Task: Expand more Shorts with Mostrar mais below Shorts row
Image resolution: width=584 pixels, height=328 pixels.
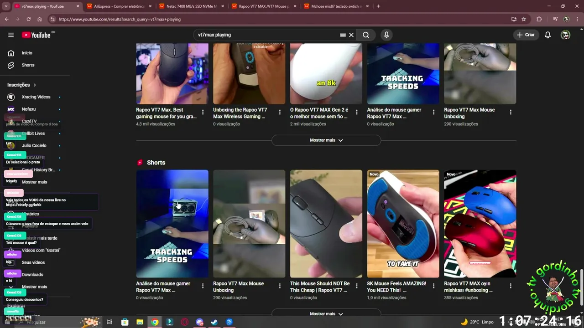Action: (x=326, y=313)
